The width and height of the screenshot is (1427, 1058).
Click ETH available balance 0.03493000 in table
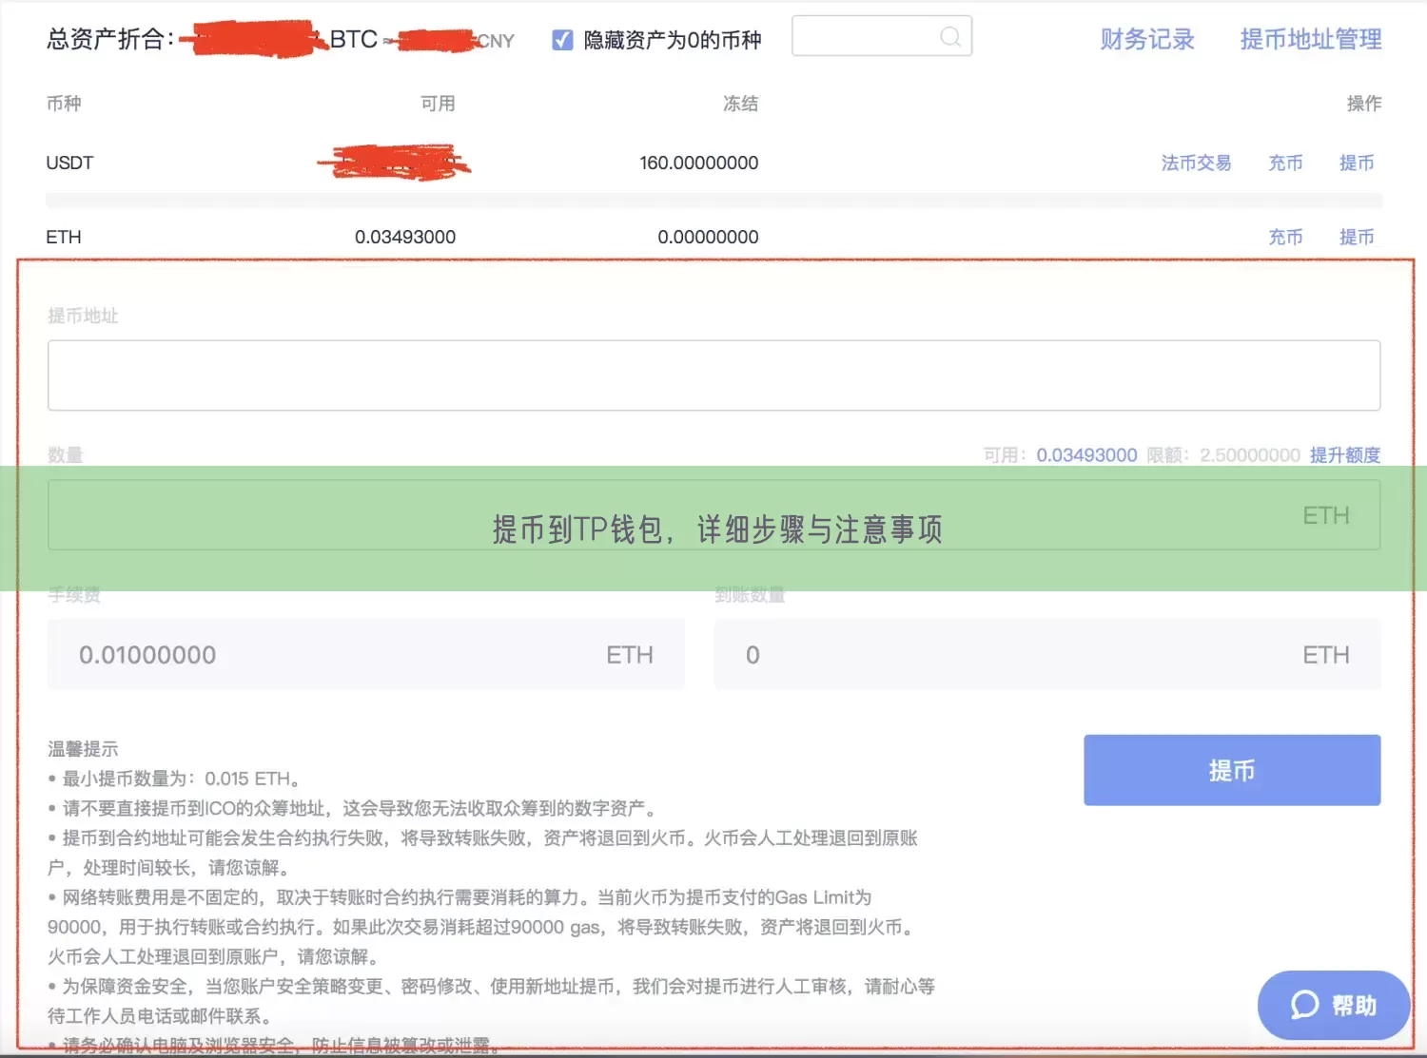(x=405, y=237)
